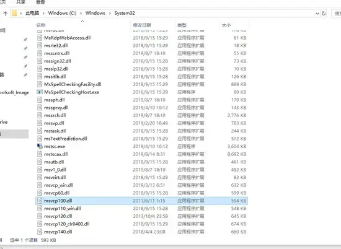Select file name msvcp140.dll
Screen dimensions: 341x249
tap(58, 232)
